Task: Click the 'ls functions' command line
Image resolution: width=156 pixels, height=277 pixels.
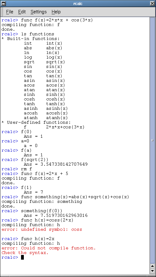Action: click(x=37, y=34)
